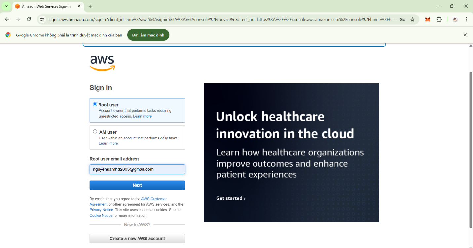
Task: Open the Chrome three-dot menu
Action: click(x=466, y=19)
